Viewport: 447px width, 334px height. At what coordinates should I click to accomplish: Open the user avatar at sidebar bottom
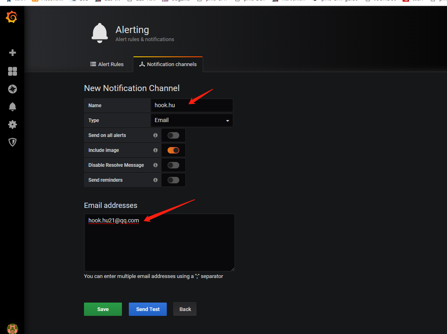coord(12,329)
